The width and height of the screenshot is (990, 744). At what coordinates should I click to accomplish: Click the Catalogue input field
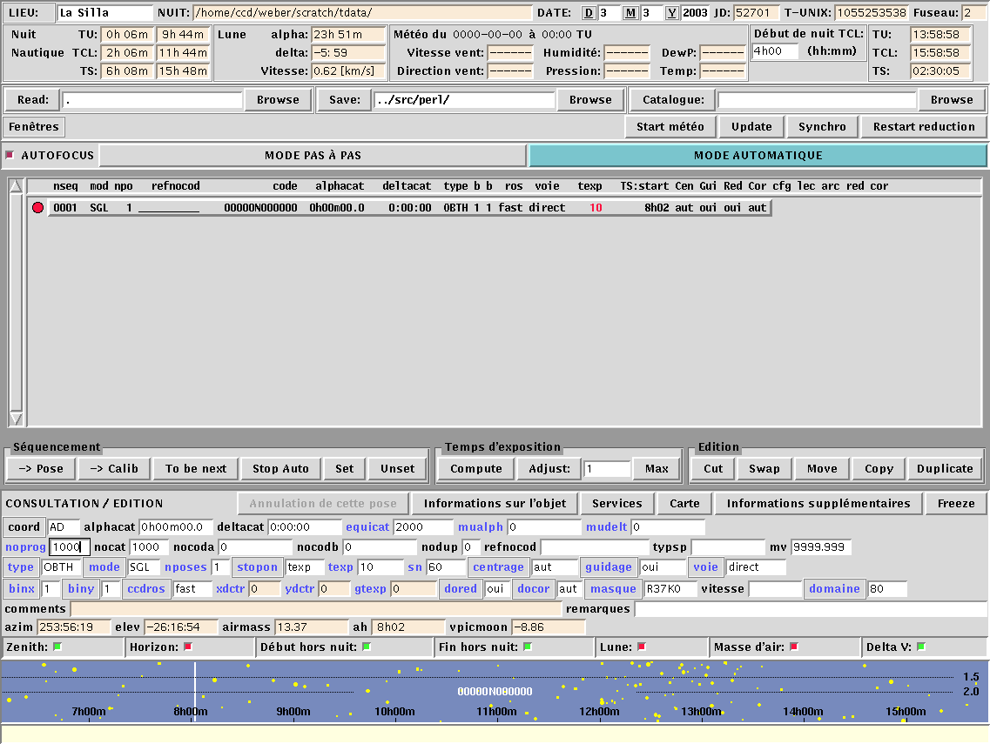click(817, 100)
